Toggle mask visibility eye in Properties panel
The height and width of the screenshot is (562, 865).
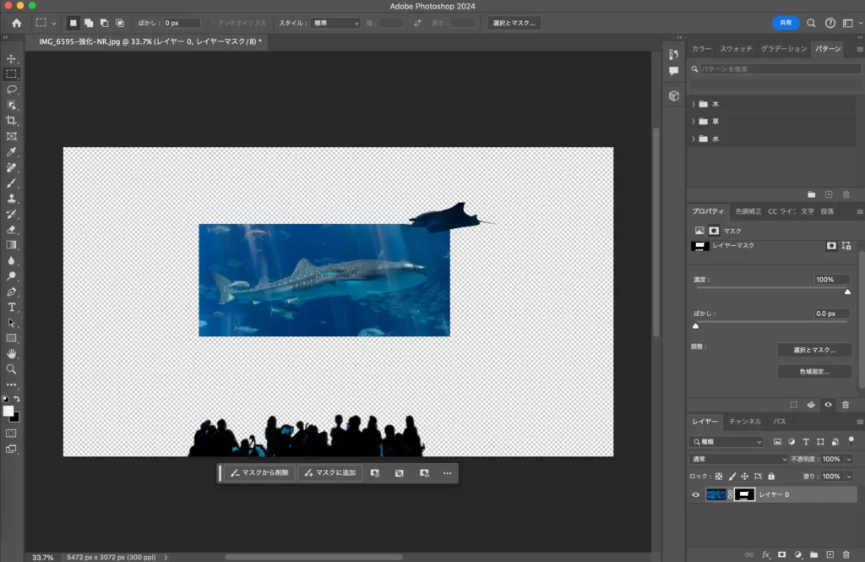(828, 405)
